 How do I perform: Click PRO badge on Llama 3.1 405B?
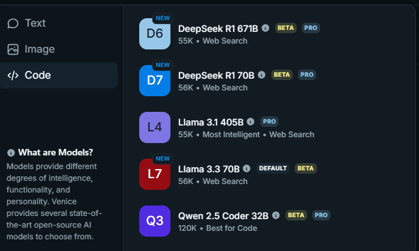tap(269, 122)
